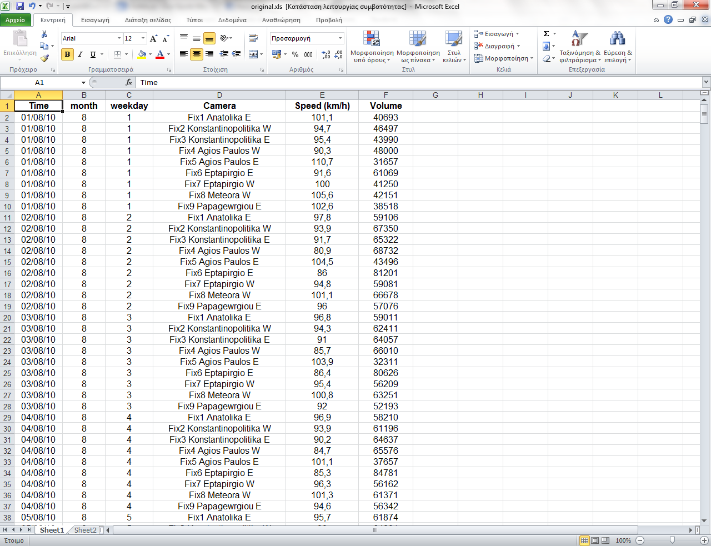Increase font size with the larger A icon

click(154, 38)
